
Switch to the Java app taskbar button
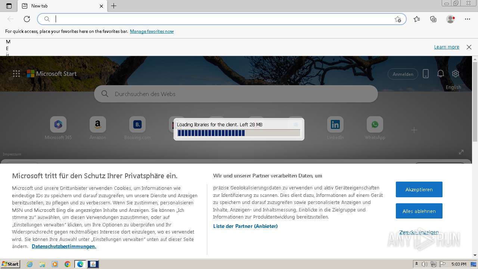[x=93, y=264]
